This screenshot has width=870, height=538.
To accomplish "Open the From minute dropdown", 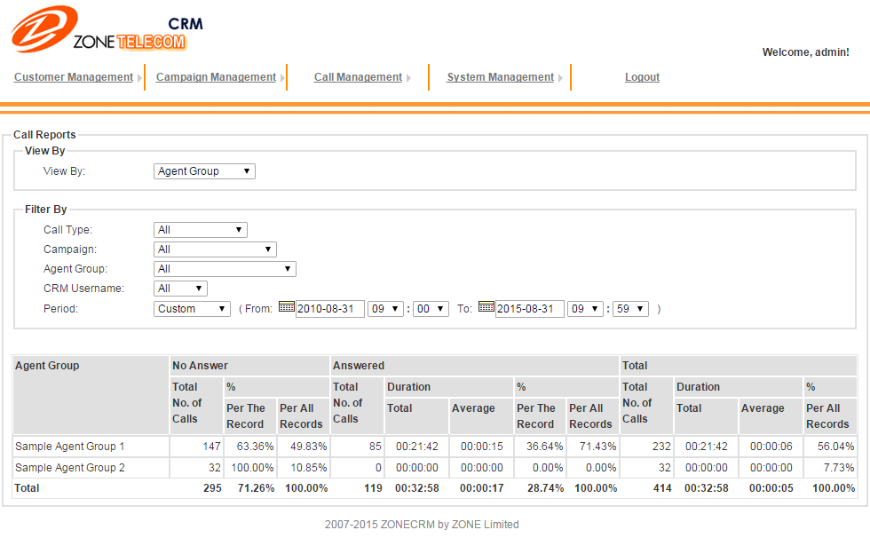I will point(431,309).
